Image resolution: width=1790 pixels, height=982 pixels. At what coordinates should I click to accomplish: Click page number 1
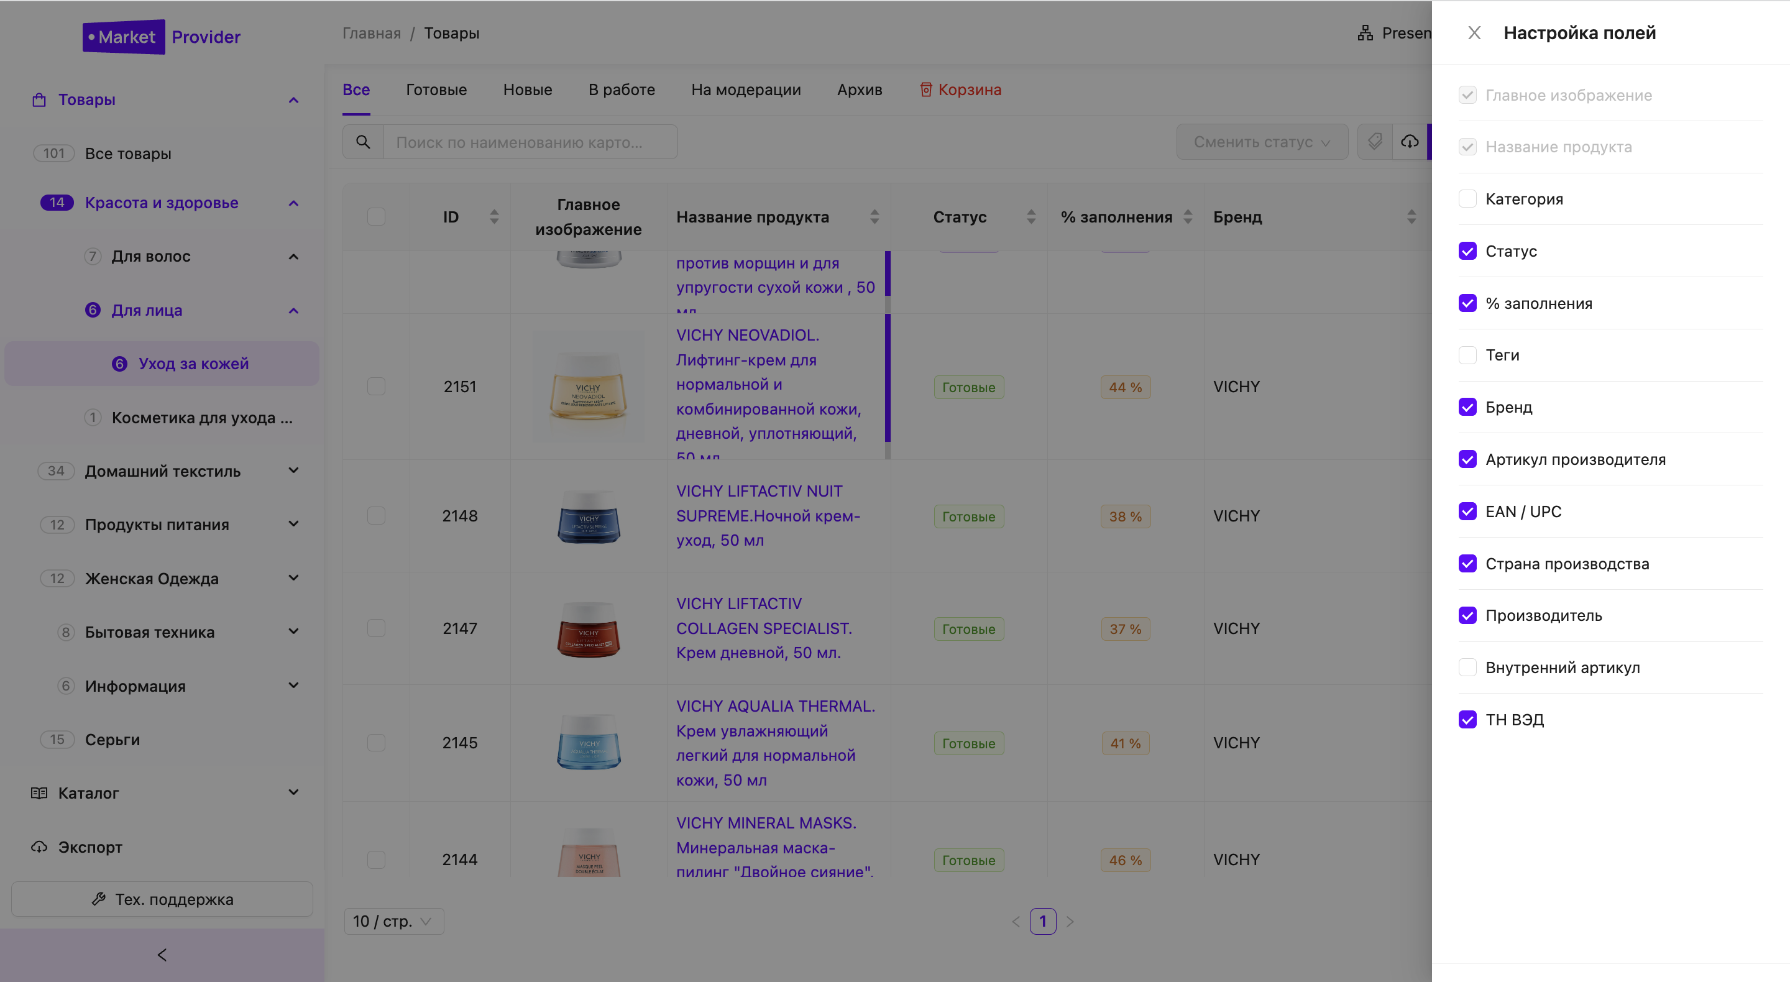[1043, 922]
